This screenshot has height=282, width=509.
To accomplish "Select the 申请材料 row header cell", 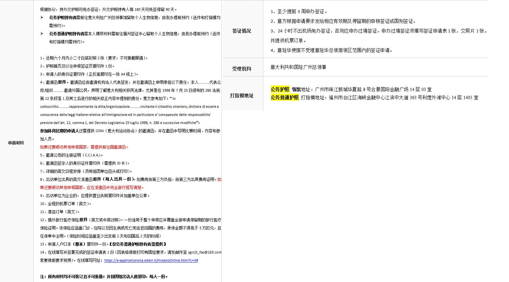I will (x=16, y=143).
